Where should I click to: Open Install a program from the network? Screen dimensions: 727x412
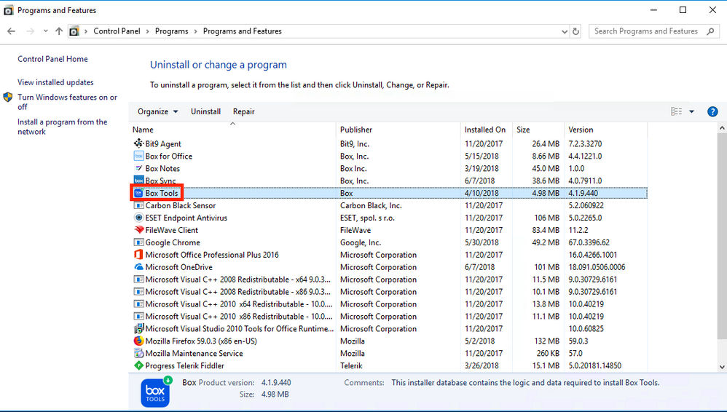point(62,127)
